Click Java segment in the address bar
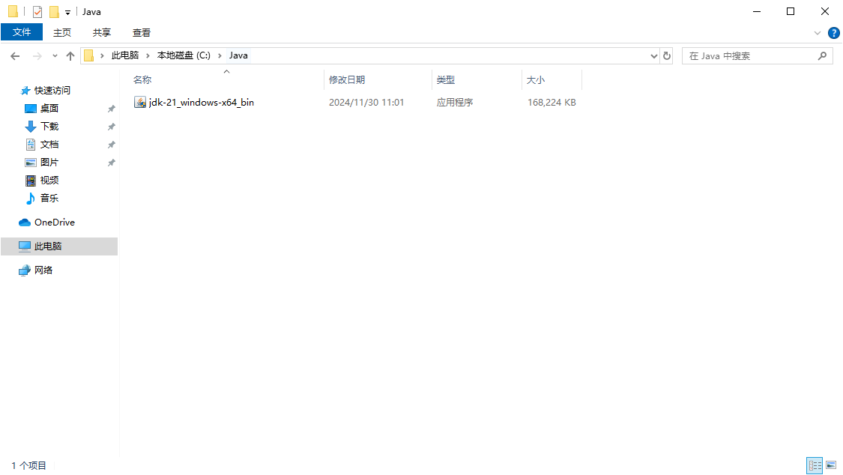 pos(238,55)
